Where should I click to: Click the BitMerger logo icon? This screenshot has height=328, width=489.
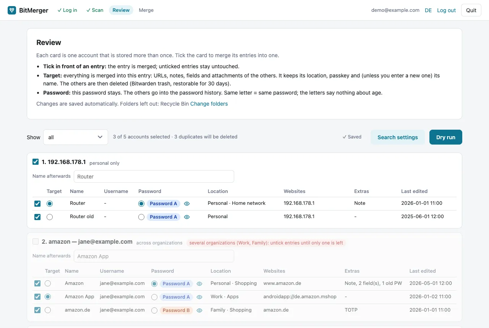[12, 10]
